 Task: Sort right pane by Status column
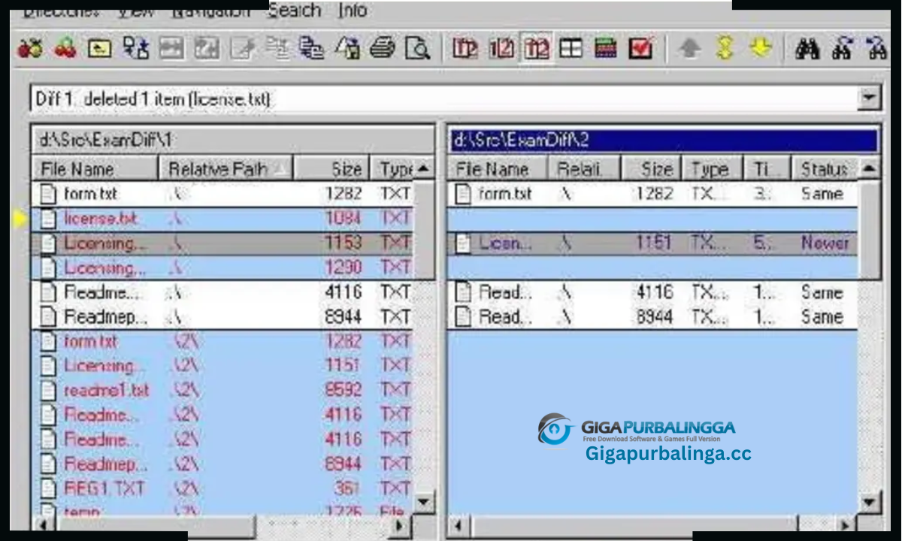click(x=825, y=168)
